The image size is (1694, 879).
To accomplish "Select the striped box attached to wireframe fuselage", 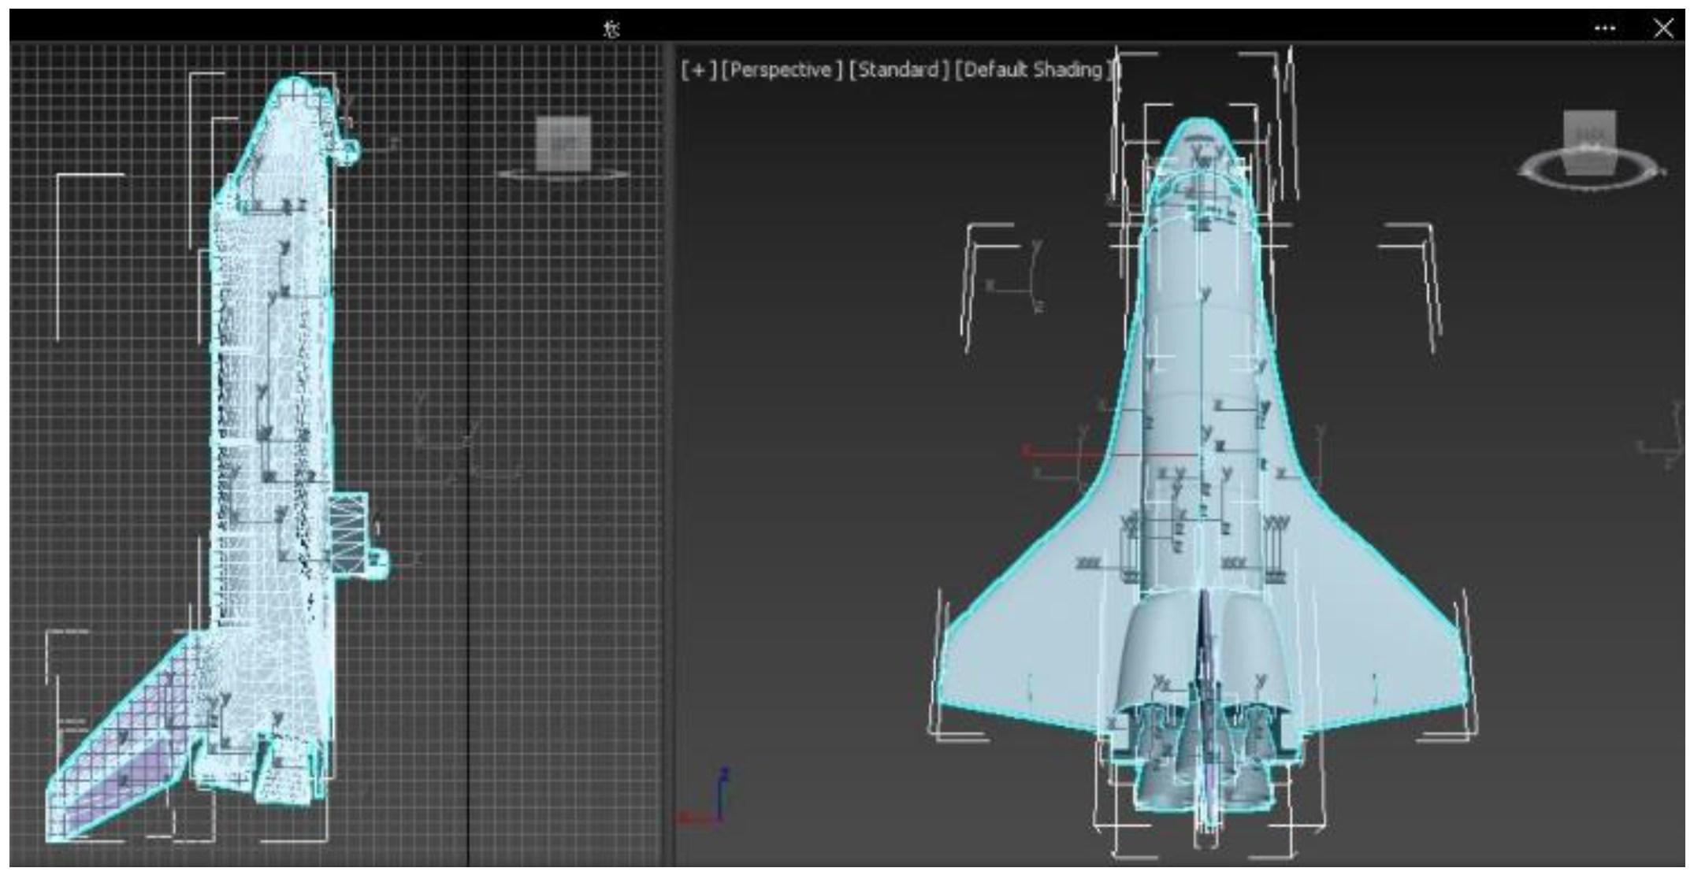I will [x=347, y=532].
